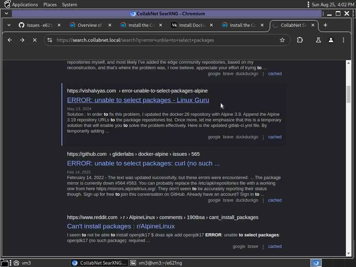356x267 pixels.
Task: Switch to CollabNet SearXNG taskbar window
Action: tap(99, 263)
